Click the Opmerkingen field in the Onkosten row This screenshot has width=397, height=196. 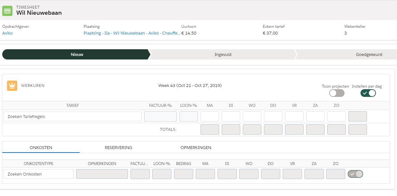(102, 174)
